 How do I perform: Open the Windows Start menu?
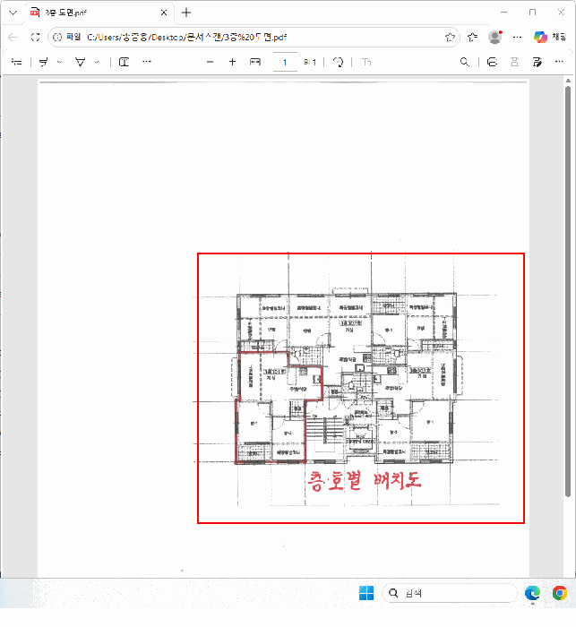point(366,593)
